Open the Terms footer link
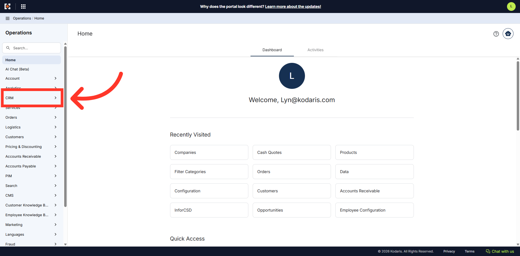This screenshot has height=256, width=520. (470, 251)
